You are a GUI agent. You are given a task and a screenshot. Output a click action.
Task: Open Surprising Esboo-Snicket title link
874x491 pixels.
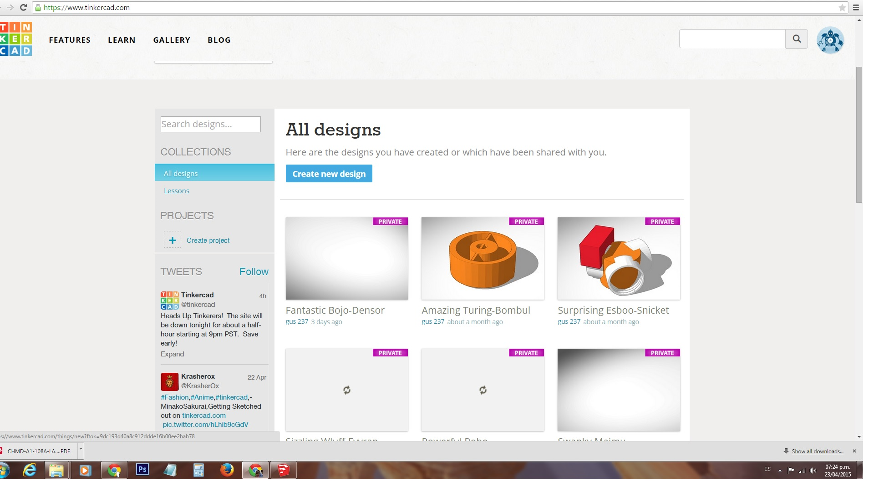613,311
